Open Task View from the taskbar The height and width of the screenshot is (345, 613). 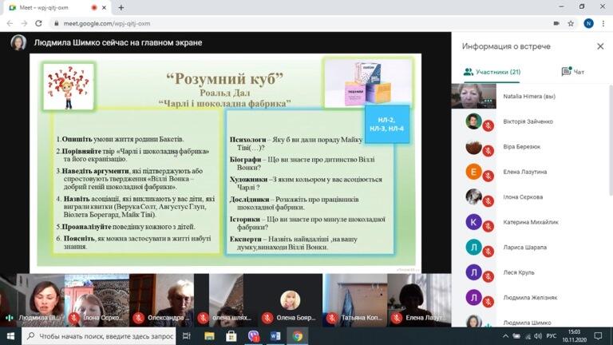coord(187,336)
